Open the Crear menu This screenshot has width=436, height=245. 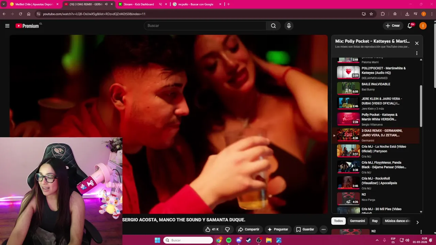point(392,26)
